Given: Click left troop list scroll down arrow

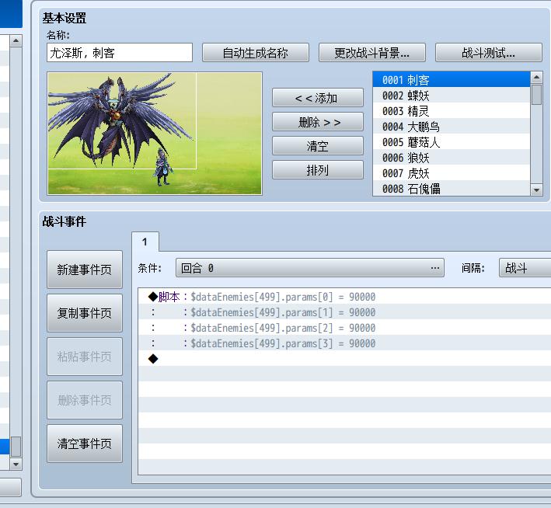Looking at the screenshot, I should [16, 464].
